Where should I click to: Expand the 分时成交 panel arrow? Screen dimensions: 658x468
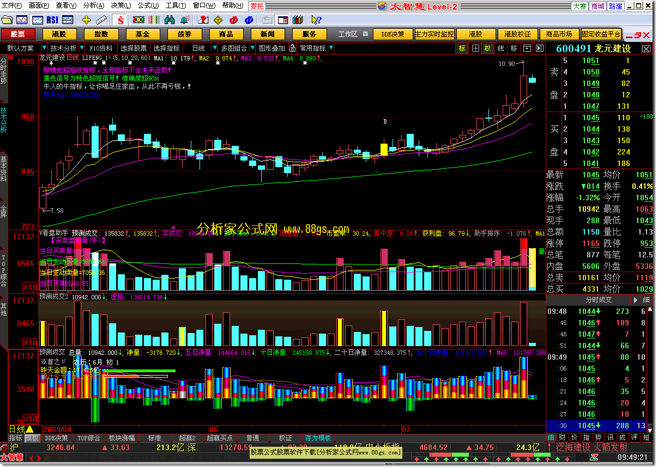[635, 300]
